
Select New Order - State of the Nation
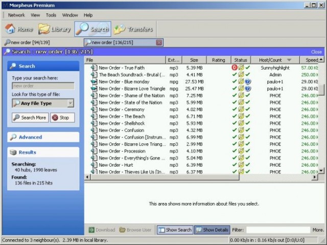pos(130,102)
